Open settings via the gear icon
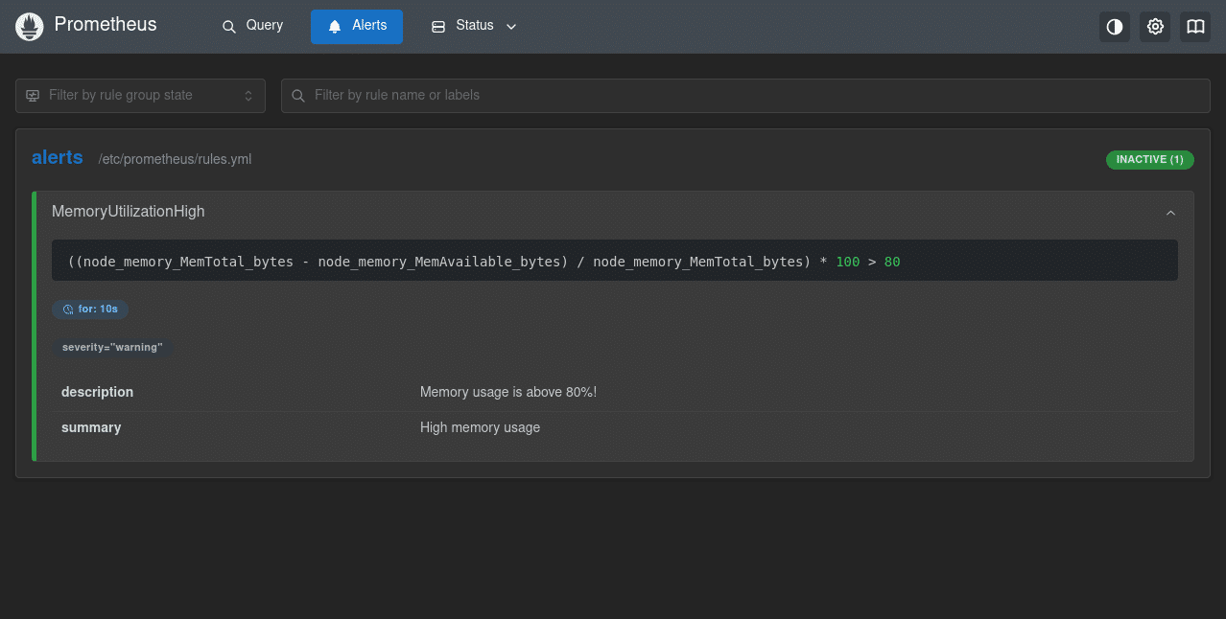The image size is (1226, 619). coord(1154,26)
